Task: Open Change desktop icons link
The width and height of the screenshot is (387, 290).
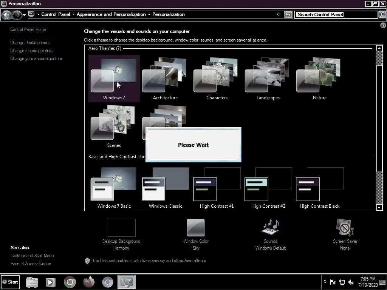Action: [x=30, y=43]
